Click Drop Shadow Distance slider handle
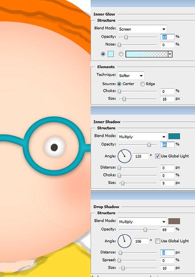This screenshot has height=277, width=195. click(x=120, y=253)
